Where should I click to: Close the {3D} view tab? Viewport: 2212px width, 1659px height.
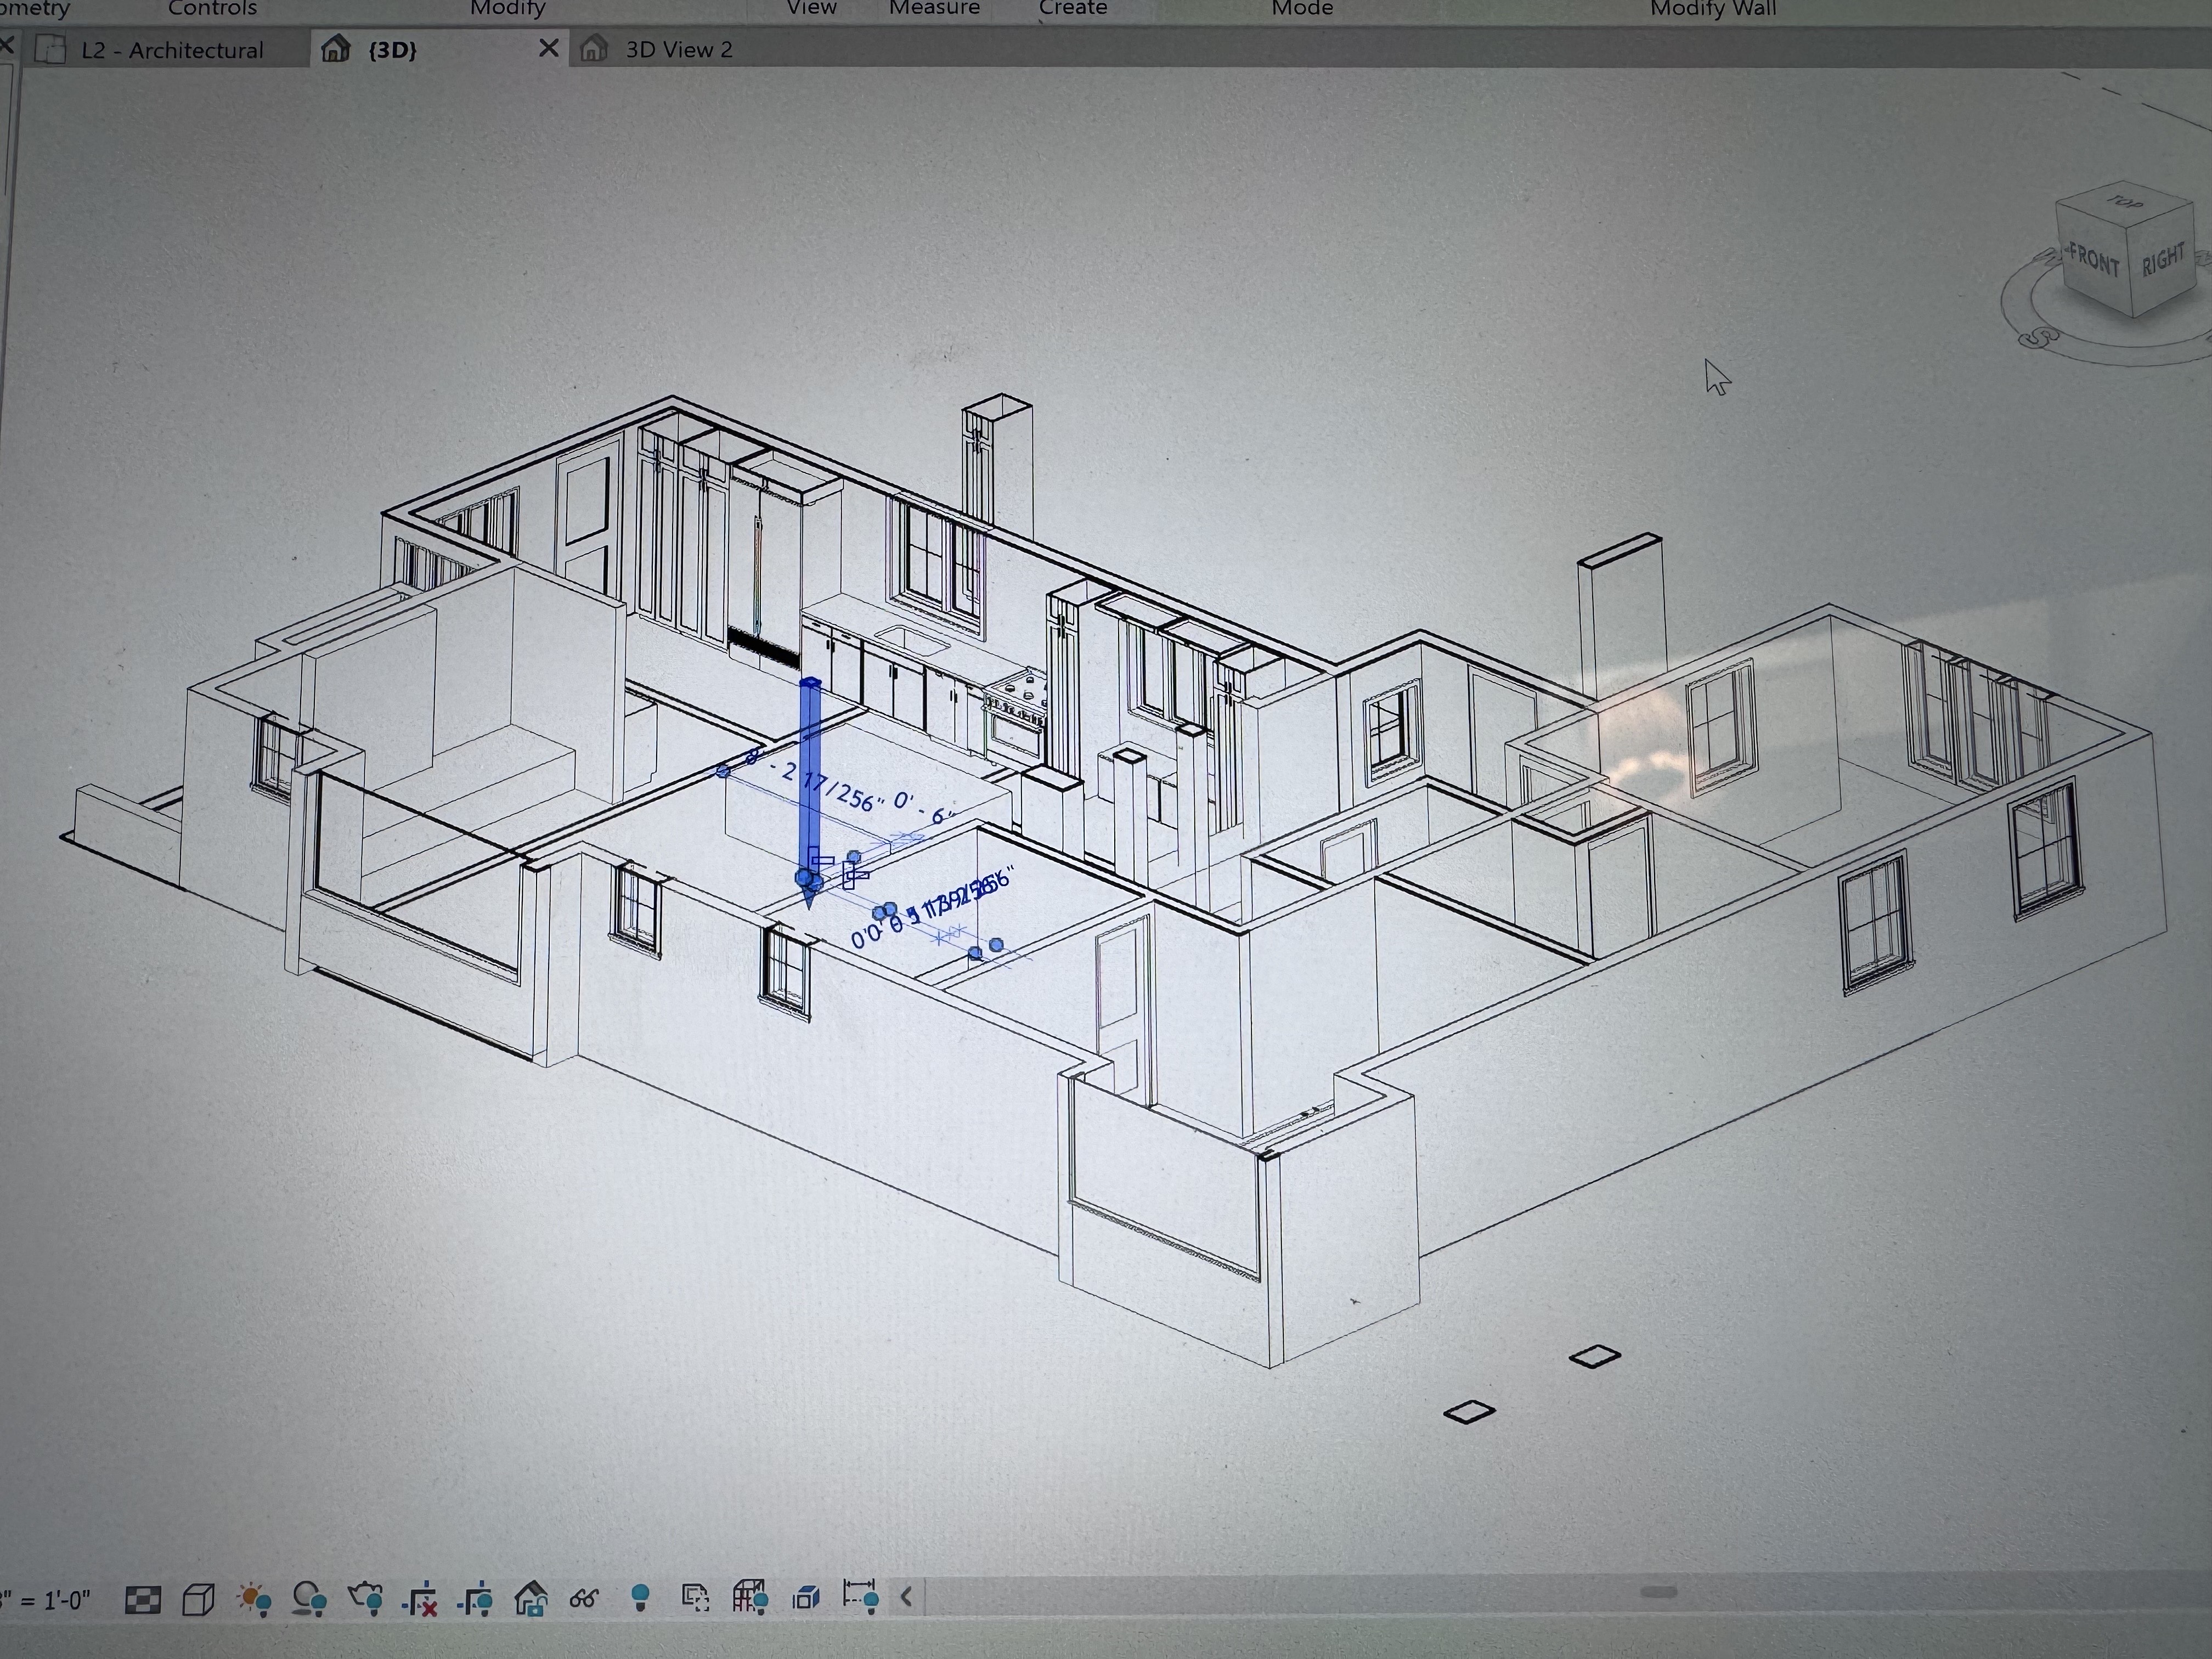[548, 48]
